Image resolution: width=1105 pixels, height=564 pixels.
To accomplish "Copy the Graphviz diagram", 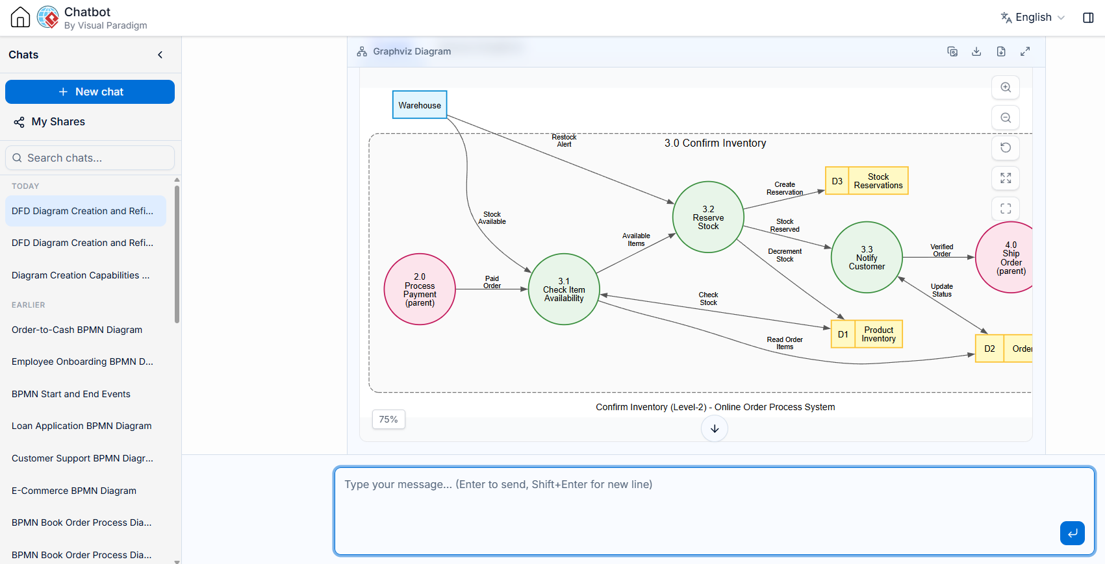I will pos(952,51).
